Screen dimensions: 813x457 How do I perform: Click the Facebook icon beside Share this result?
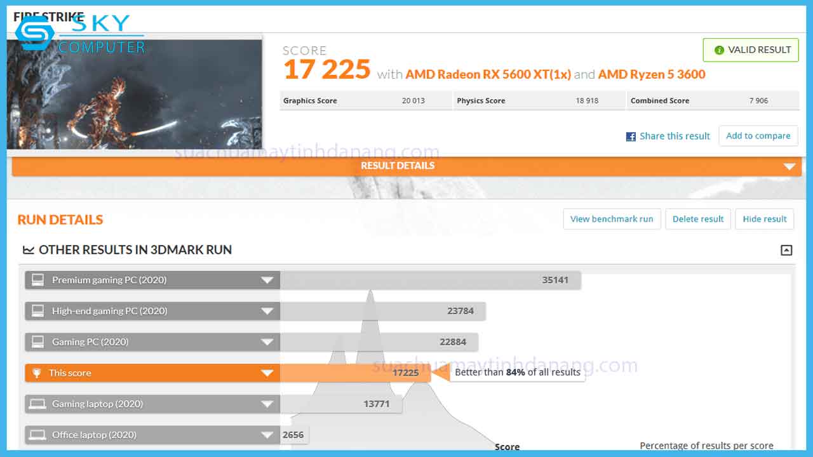[631, 136]
